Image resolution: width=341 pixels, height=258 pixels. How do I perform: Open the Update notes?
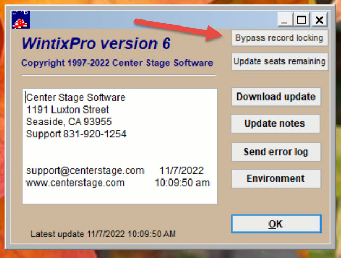[x=276, y=123]
